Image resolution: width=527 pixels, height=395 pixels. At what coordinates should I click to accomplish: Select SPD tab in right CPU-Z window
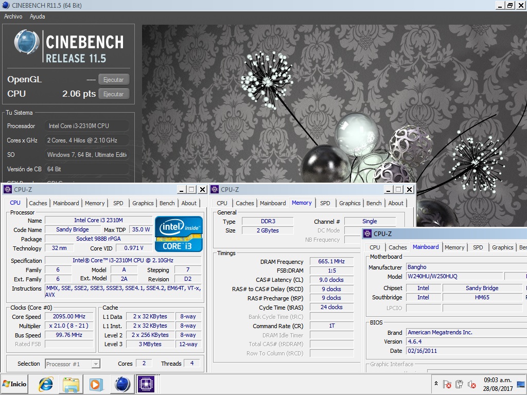(x=478, y=247)
